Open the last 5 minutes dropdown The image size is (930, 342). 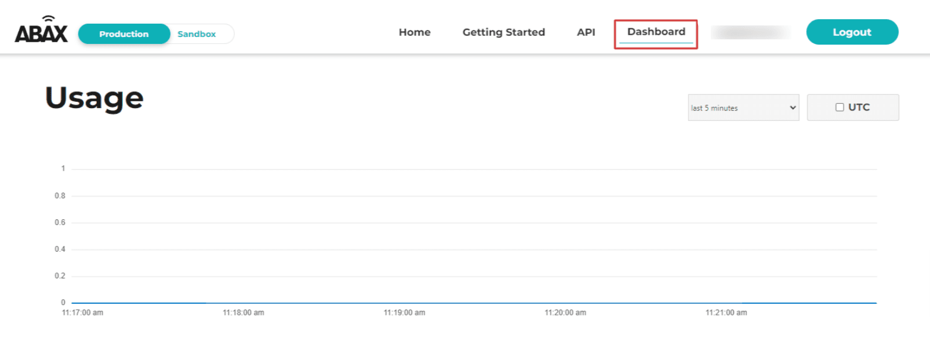point(743,108)
